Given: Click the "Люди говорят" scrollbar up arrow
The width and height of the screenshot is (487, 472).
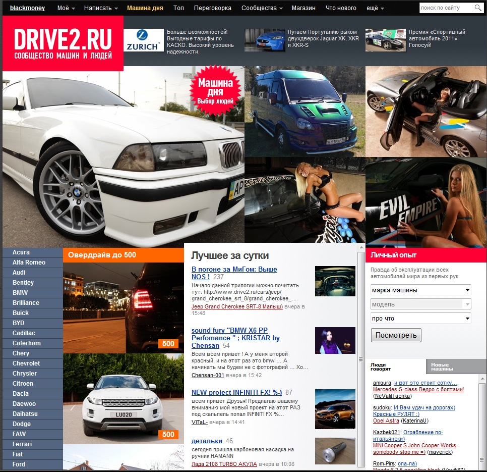Looking at the screenshot, I should tap(482, 379).
